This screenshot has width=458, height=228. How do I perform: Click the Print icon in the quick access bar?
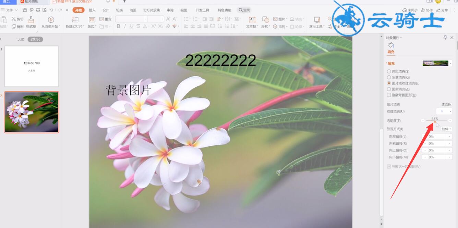pyautogui.click(x=38, y=10)
